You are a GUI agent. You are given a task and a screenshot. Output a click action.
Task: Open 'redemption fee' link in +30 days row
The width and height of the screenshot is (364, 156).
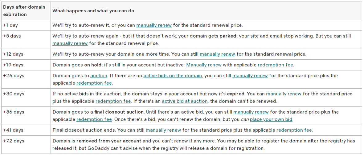click(x=113, y=101)
